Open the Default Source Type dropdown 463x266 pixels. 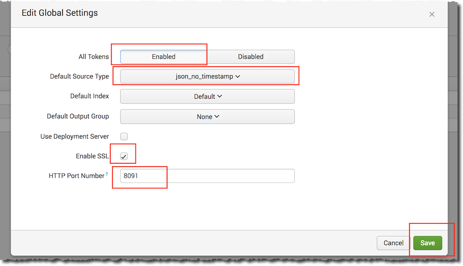tap(207, 76)
